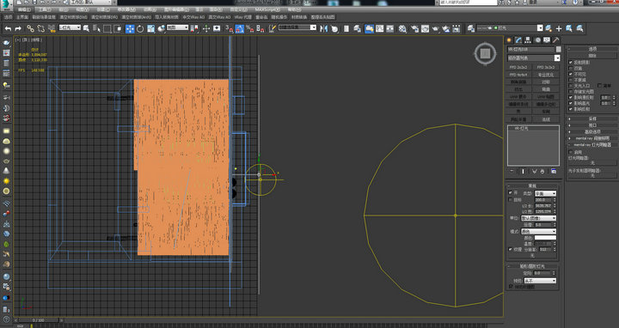Toggle the 不衰减 checkbox

coord(571,80)
